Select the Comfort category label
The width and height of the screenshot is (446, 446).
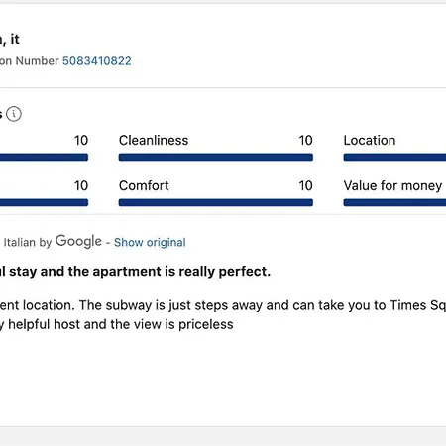tap(144, 185)
